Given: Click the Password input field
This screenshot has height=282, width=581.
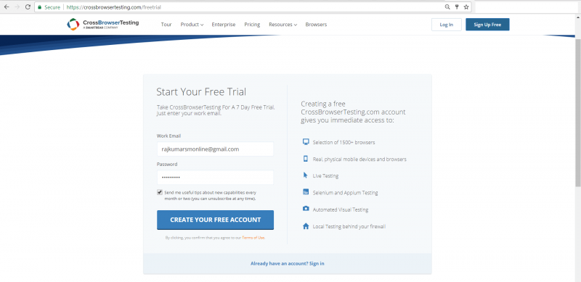Looking at the screenshot, I should pyautogui.click(x=215, y=178).
